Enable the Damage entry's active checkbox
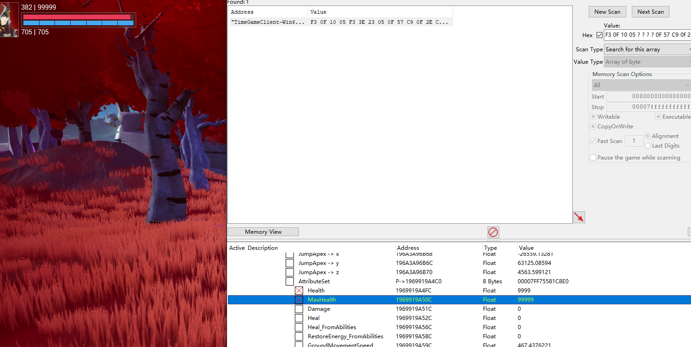The image size is (691, 347). coord(299,309)
